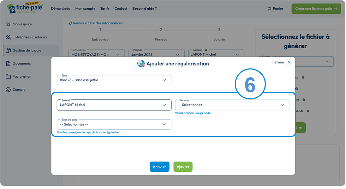Select the Documents sidebar icon
This screenshot has width=346, height=189.
tap(8, 64)
